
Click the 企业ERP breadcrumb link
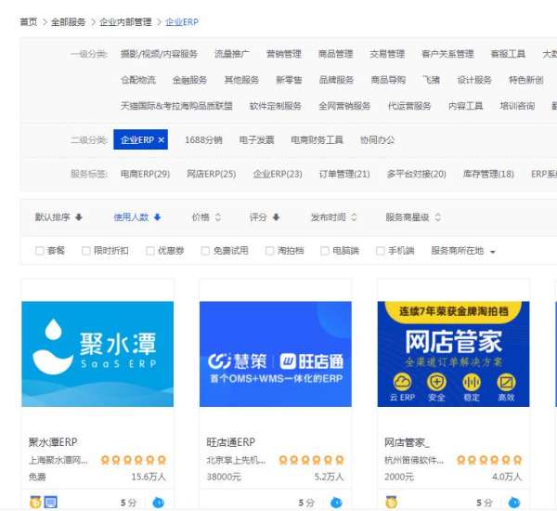pyautogui.click(x=182, y=22)
